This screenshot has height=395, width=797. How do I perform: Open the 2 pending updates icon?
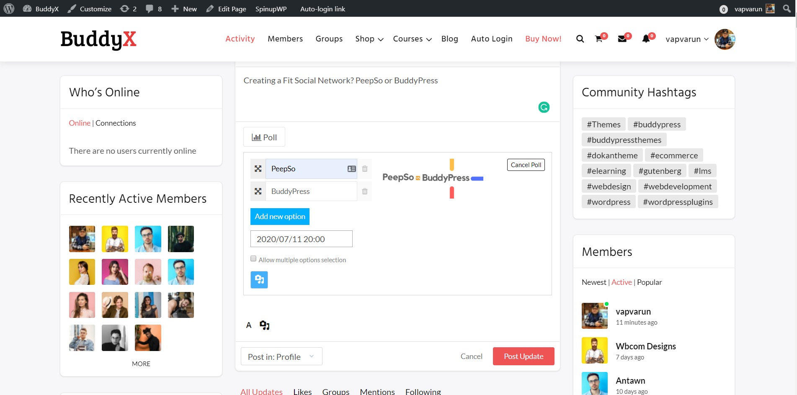tap(128, 9)
